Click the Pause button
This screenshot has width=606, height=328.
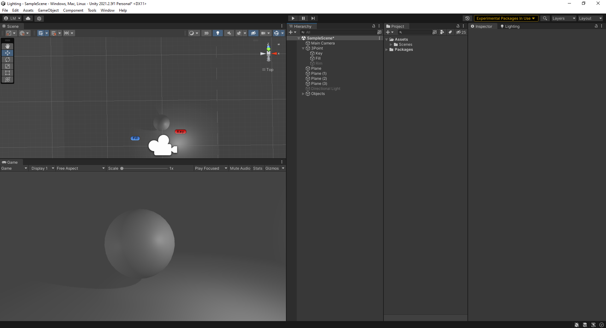tap(303, 18)
